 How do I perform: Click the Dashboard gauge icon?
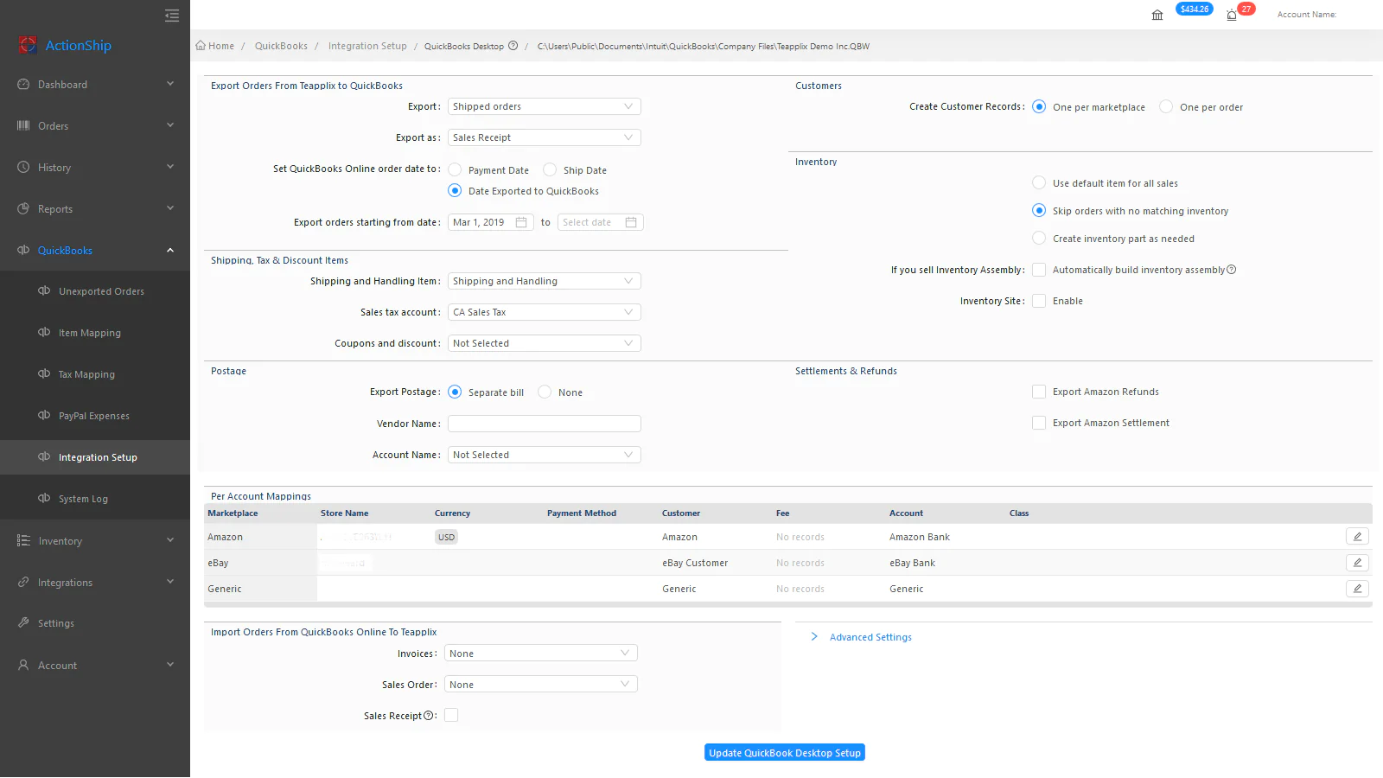(x=23, y=85)
